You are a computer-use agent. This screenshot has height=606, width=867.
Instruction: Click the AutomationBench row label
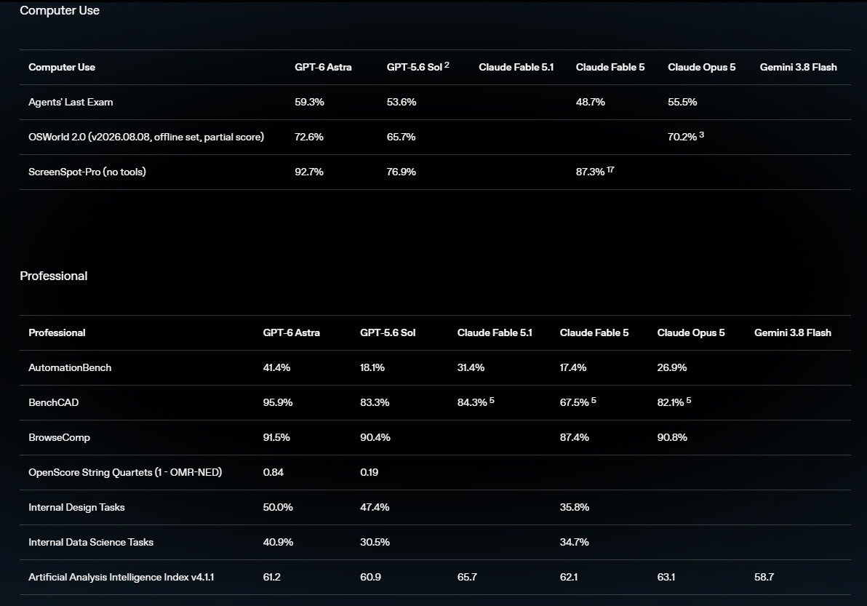coord(71,367)
